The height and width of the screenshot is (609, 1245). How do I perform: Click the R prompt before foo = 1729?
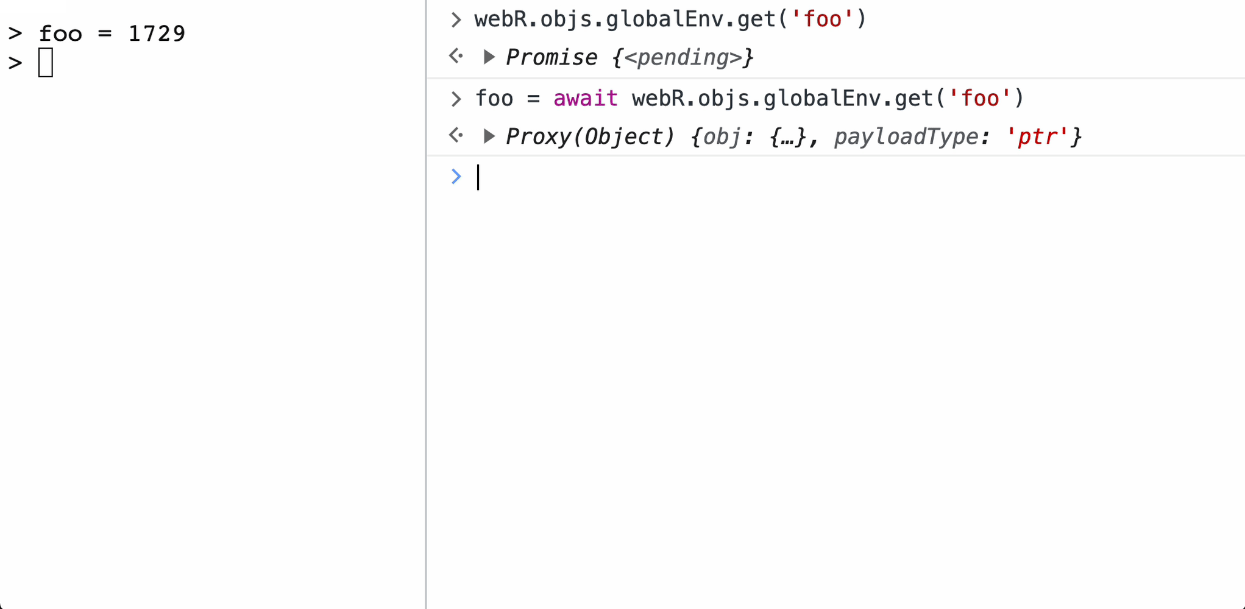15,33
